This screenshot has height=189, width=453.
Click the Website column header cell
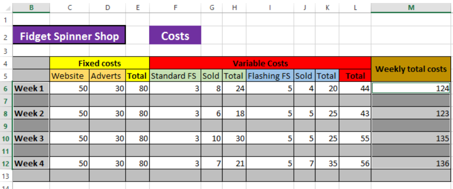[x=70, y=76]
